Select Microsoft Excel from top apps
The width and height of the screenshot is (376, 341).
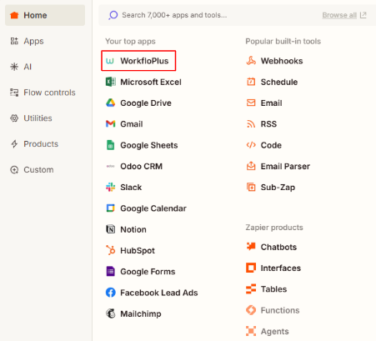pos(151,82)
